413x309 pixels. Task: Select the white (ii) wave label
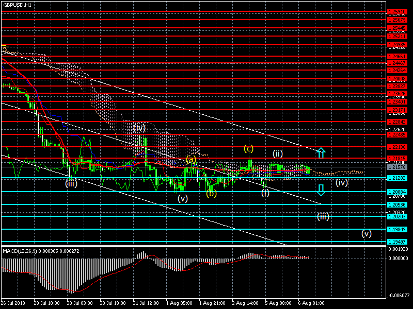click(278, 153)
